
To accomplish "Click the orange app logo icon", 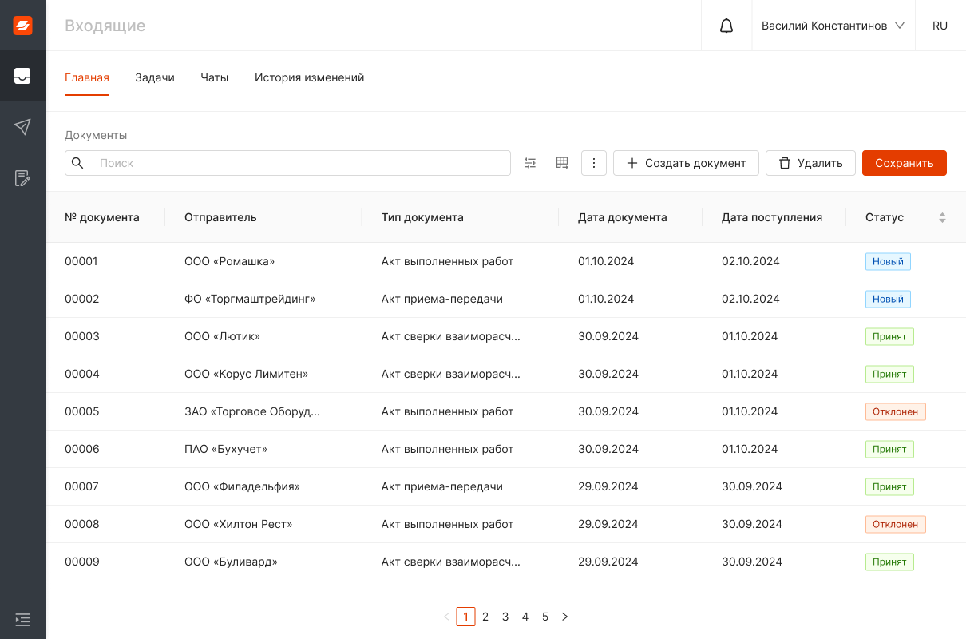I will click(x=22, y=26).
